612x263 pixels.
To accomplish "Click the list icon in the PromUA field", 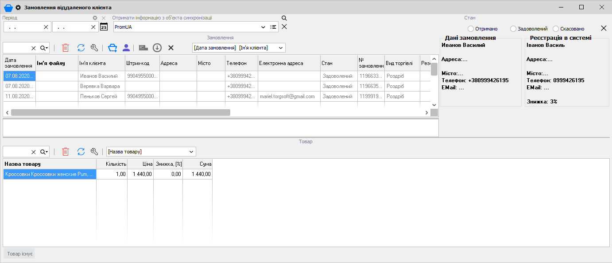I will click(273, 27).
